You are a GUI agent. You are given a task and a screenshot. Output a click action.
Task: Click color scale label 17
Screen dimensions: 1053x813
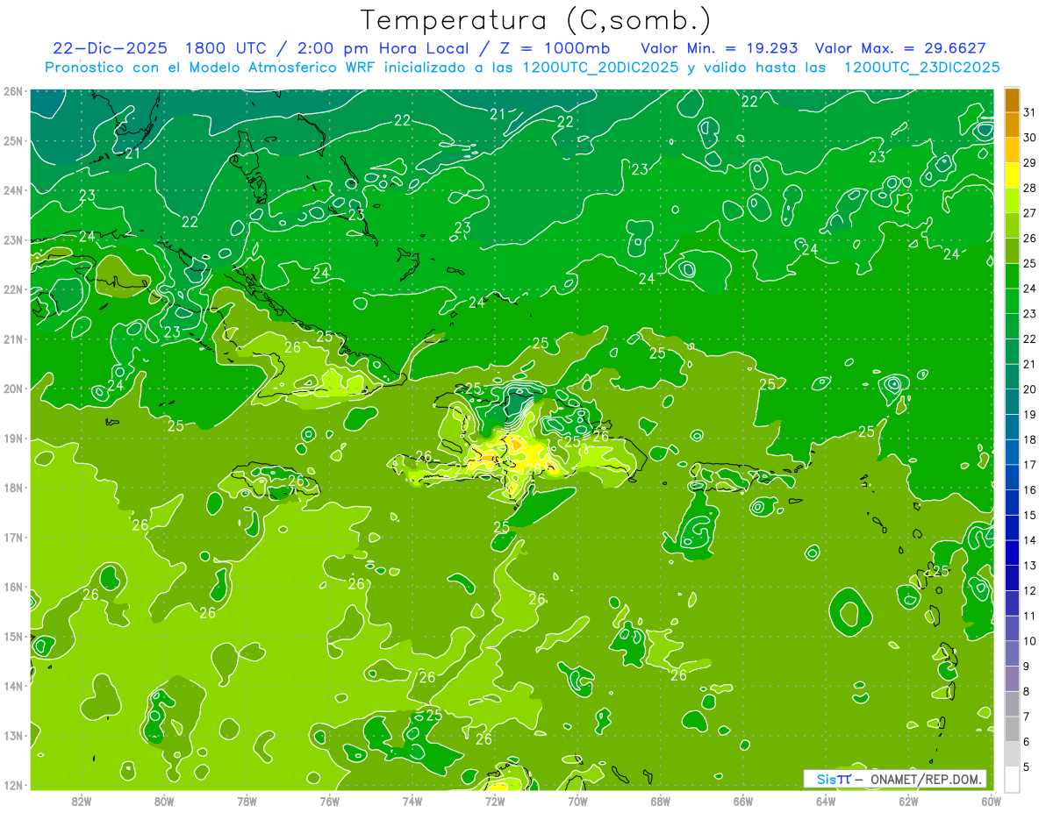[1029, 465]
